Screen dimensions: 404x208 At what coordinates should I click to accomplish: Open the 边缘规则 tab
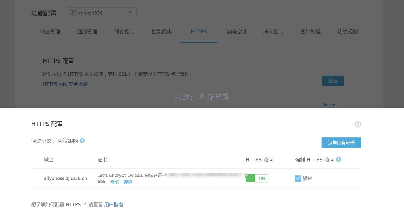click(x=348, y=32)
